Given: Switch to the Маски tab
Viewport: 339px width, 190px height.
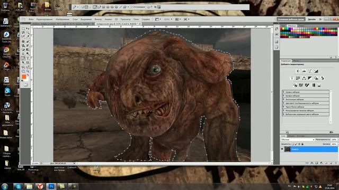Looking at the screenshot, I should click(x=296, y=61).
